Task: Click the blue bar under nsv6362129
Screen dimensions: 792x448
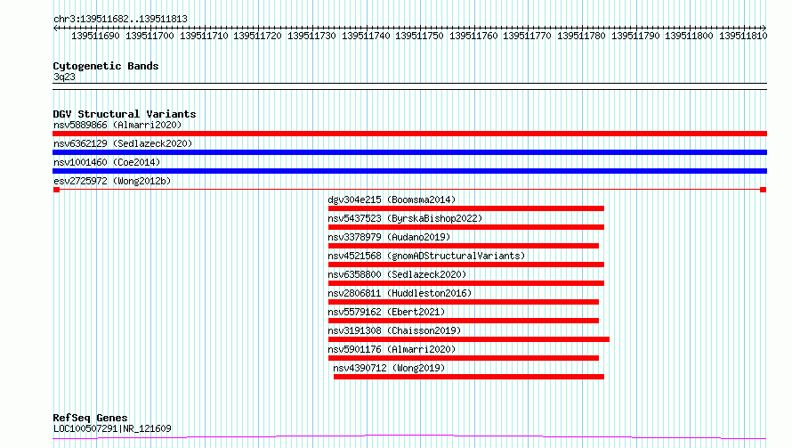Action: [x=409, y=152]
